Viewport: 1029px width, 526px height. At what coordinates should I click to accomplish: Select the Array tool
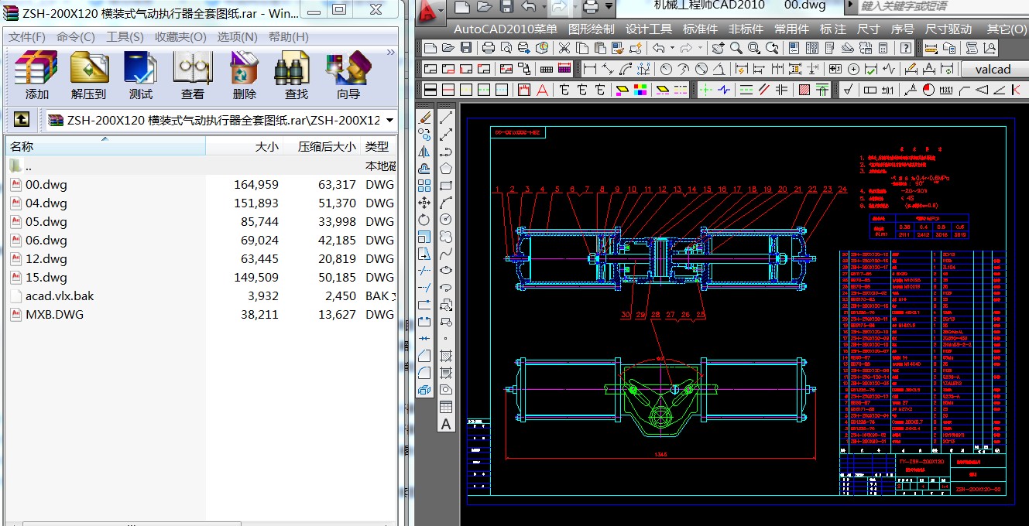pos(424,186)
